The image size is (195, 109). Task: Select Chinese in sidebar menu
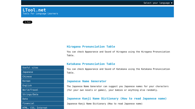click(43, 77)
